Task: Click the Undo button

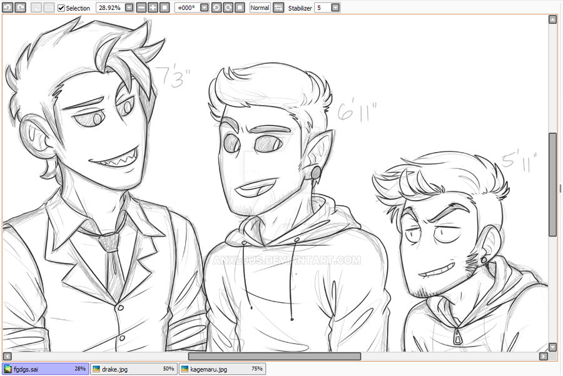Action: [x=8, y=7]
